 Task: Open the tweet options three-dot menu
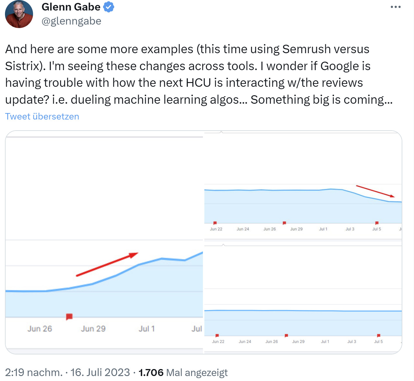coord(396,7)
